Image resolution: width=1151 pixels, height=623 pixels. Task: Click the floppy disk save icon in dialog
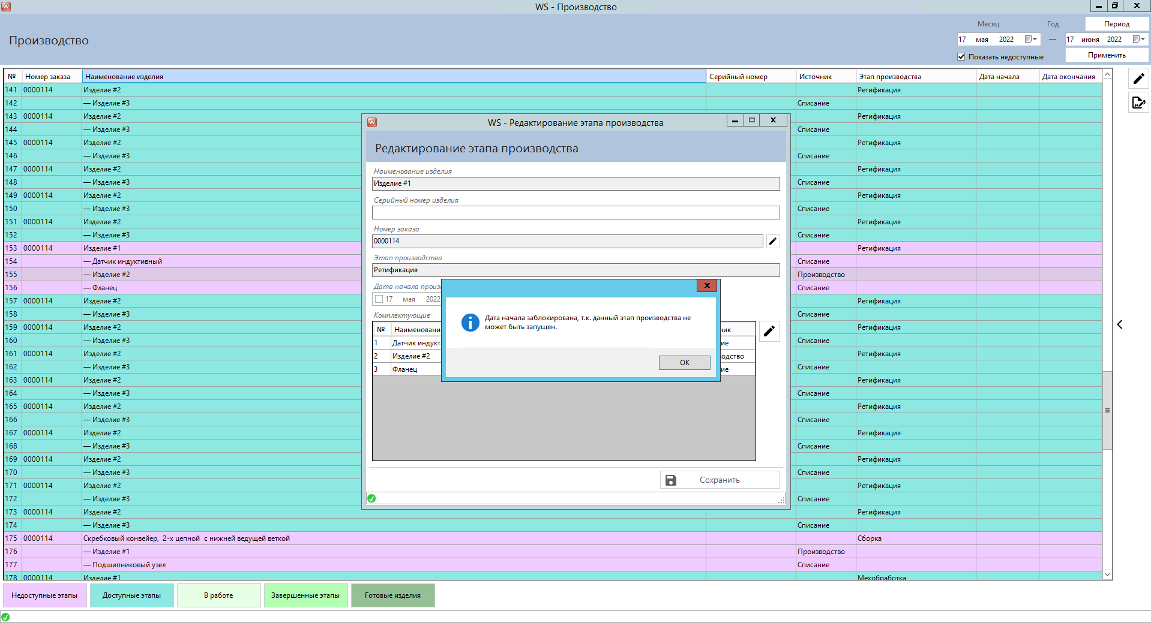pyautogui.click(x=670, y=480)
